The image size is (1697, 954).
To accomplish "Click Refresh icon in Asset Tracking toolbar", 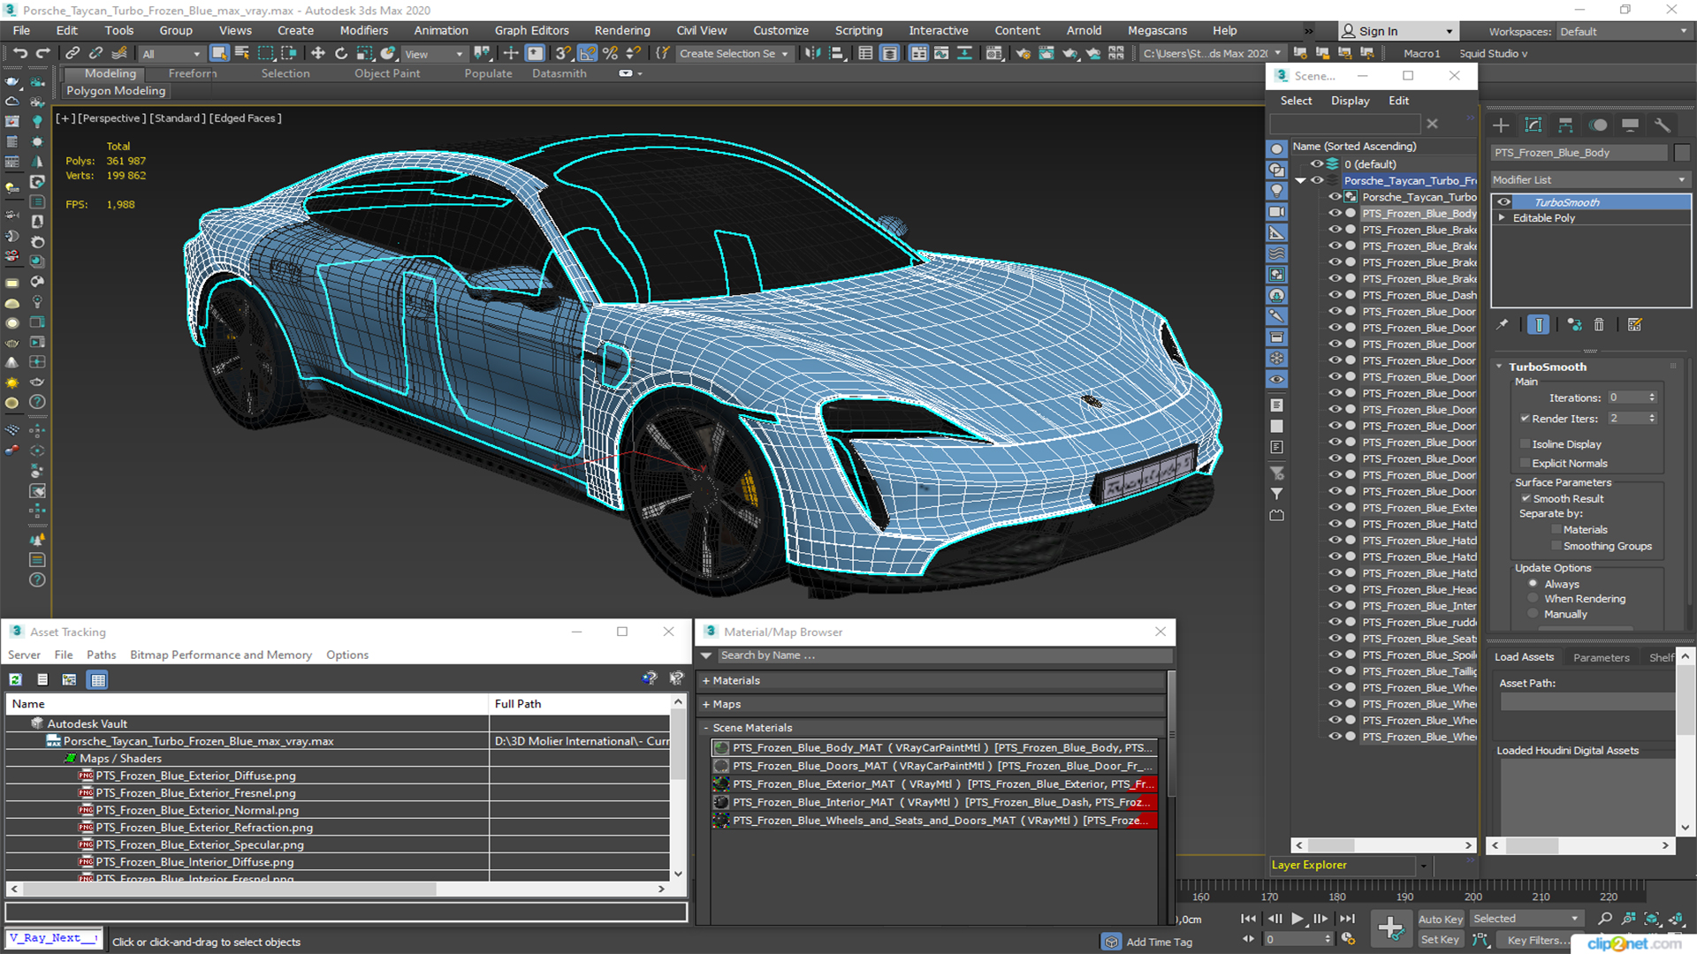I will tap(16, 679).
